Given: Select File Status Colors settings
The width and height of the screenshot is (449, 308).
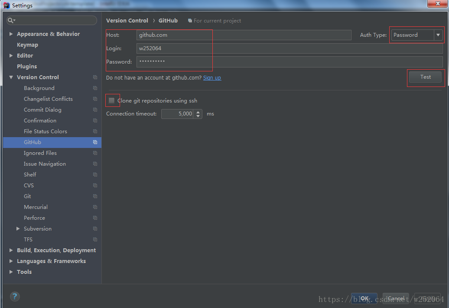Looking at the screenshot, I should coord(46,132).
